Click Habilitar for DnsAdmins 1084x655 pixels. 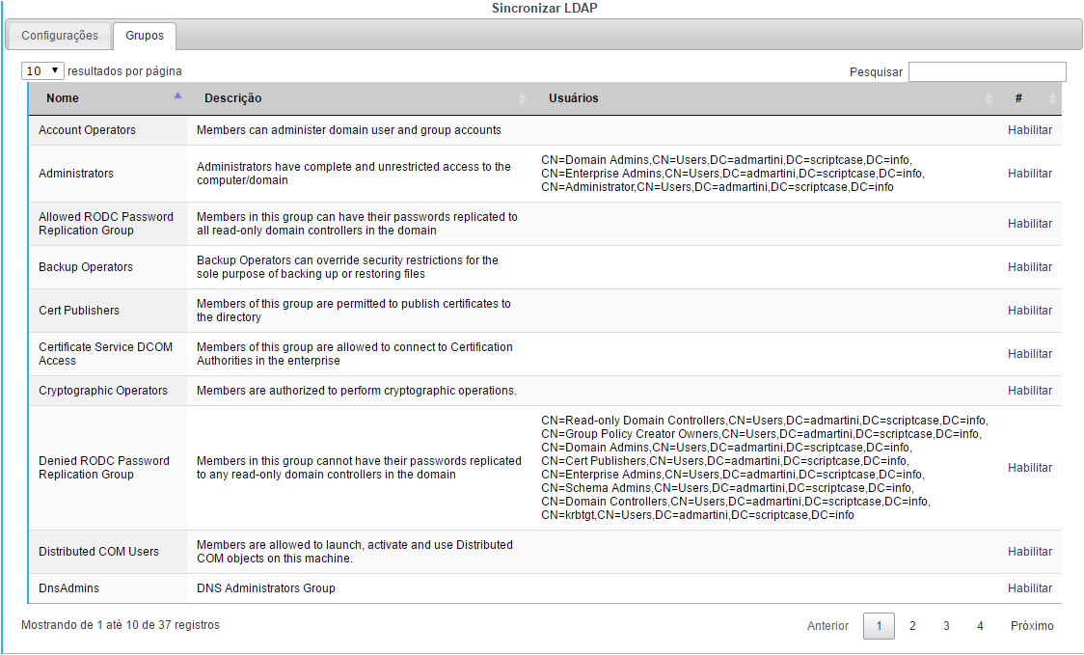point(1029,588)
